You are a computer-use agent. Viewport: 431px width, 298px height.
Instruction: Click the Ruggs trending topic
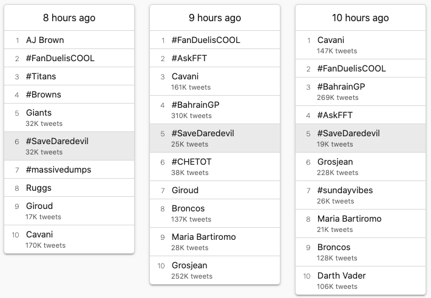[x=69, y=188]
